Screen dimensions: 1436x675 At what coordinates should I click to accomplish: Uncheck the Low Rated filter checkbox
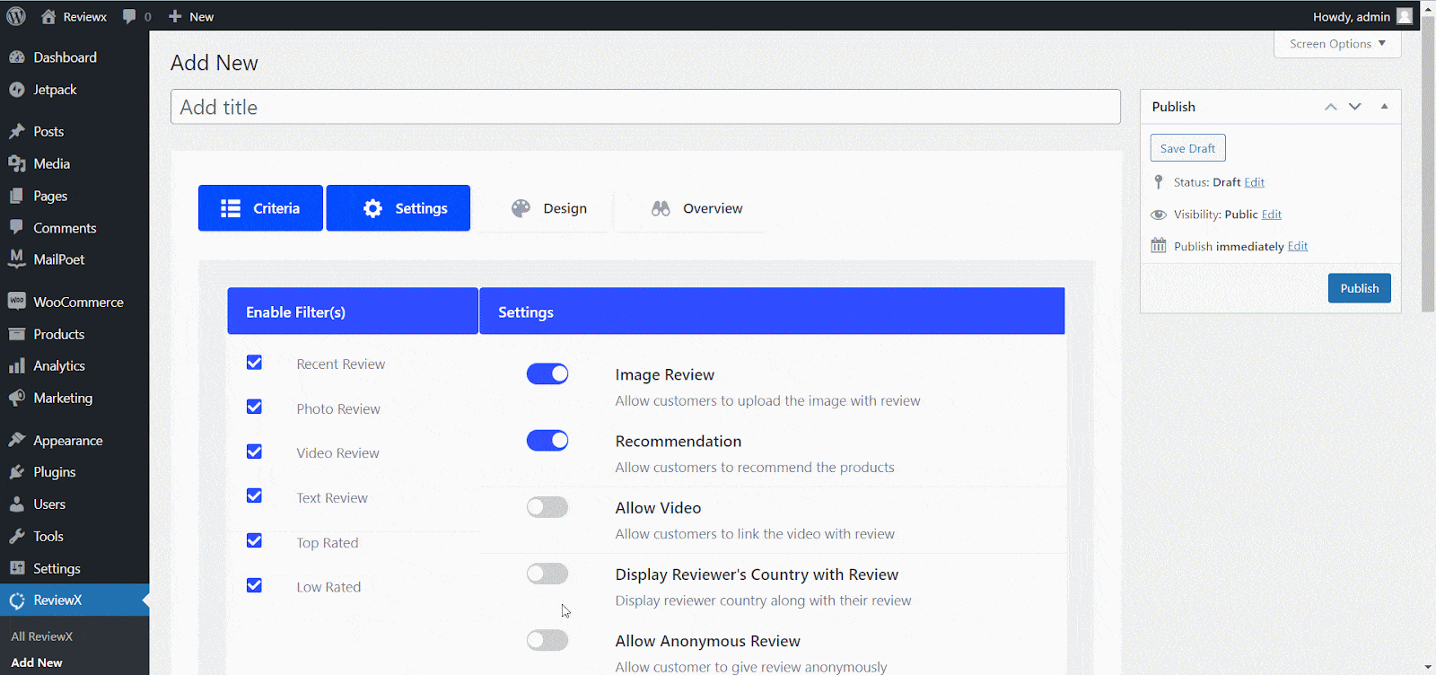point(254,585)
